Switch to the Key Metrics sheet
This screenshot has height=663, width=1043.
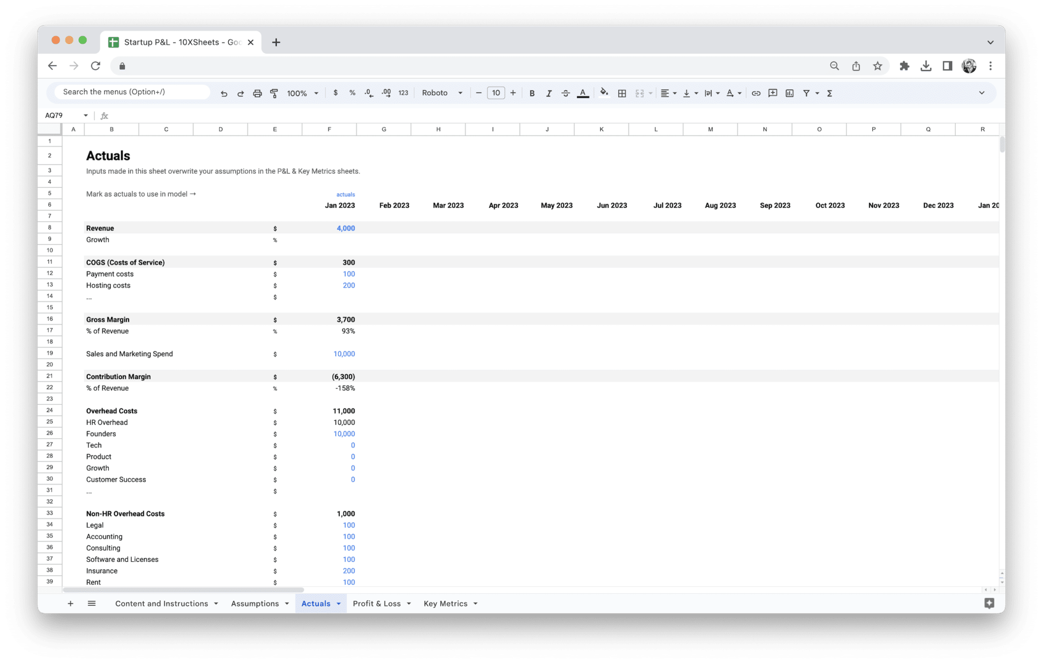point(446,603)
